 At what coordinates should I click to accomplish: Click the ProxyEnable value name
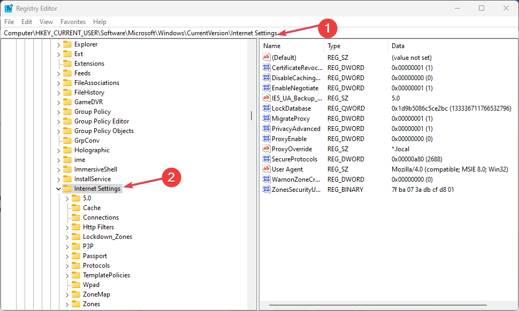[289, 139]
